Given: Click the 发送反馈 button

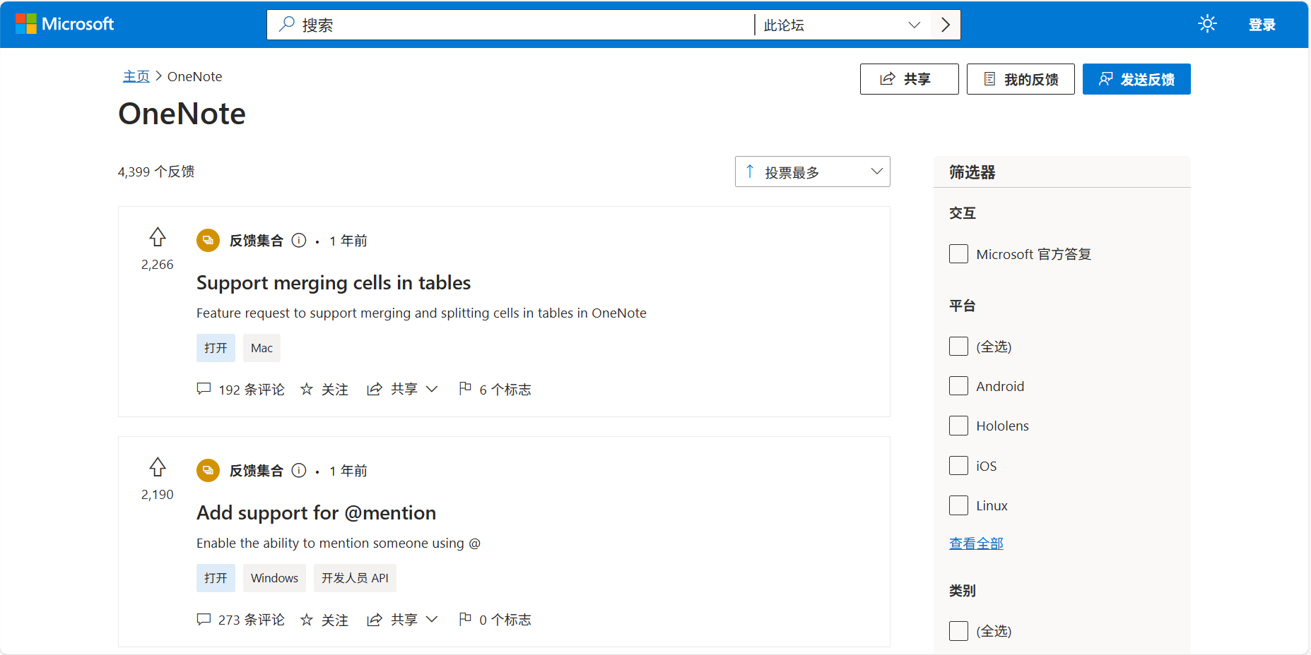Looking at the screenshot, I should [x=1136, y=78].
